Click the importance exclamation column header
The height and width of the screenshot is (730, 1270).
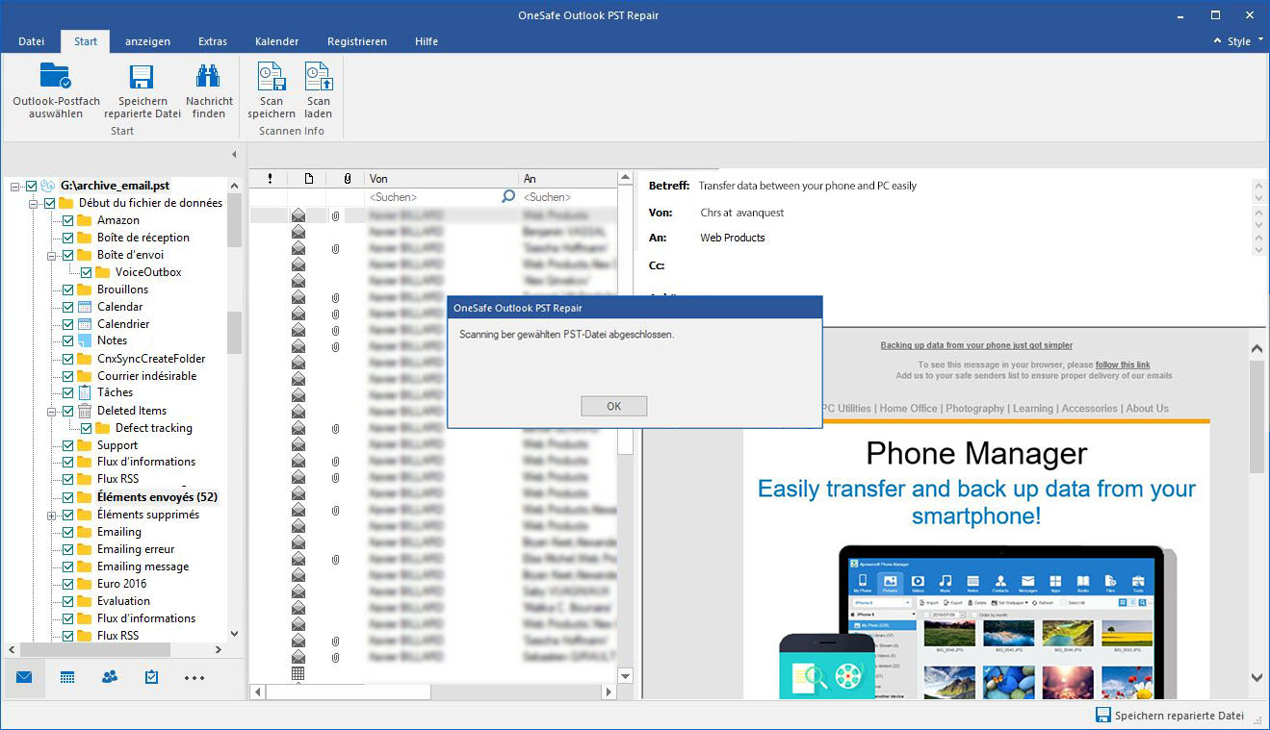(x=270, y=179)
